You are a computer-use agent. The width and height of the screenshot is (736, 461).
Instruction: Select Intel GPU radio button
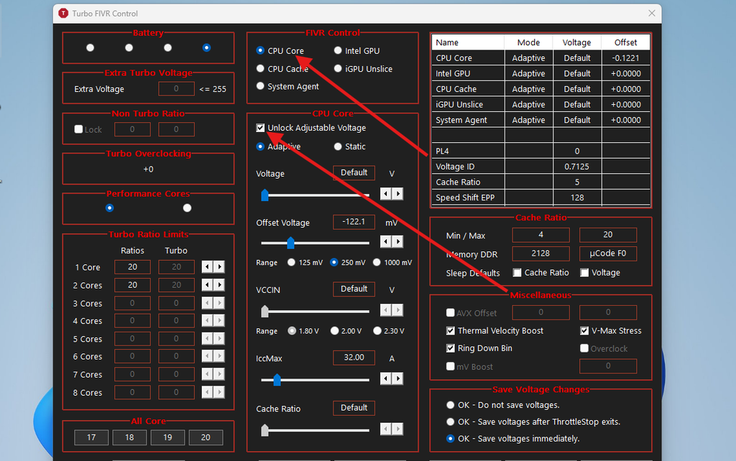point(338,50)
